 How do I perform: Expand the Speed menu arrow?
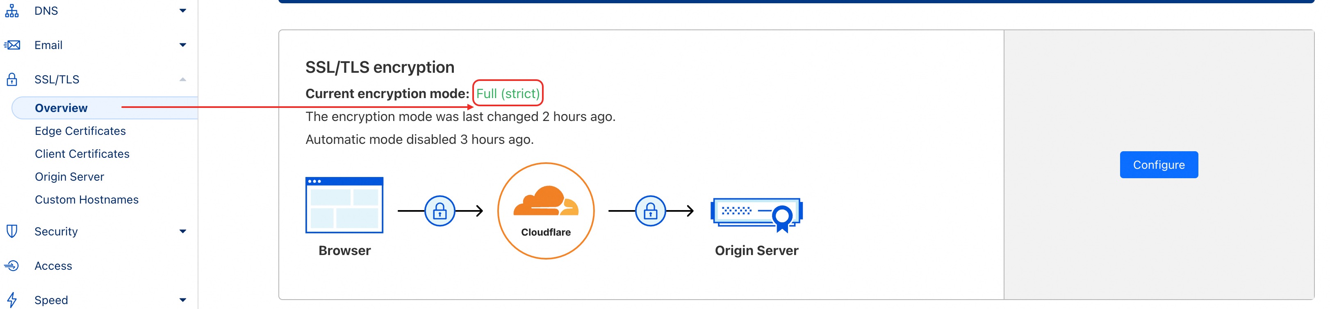coord(183,300)
